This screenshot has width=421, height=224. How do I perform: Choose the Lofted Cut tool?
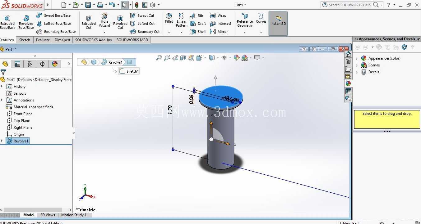point(142,24)
